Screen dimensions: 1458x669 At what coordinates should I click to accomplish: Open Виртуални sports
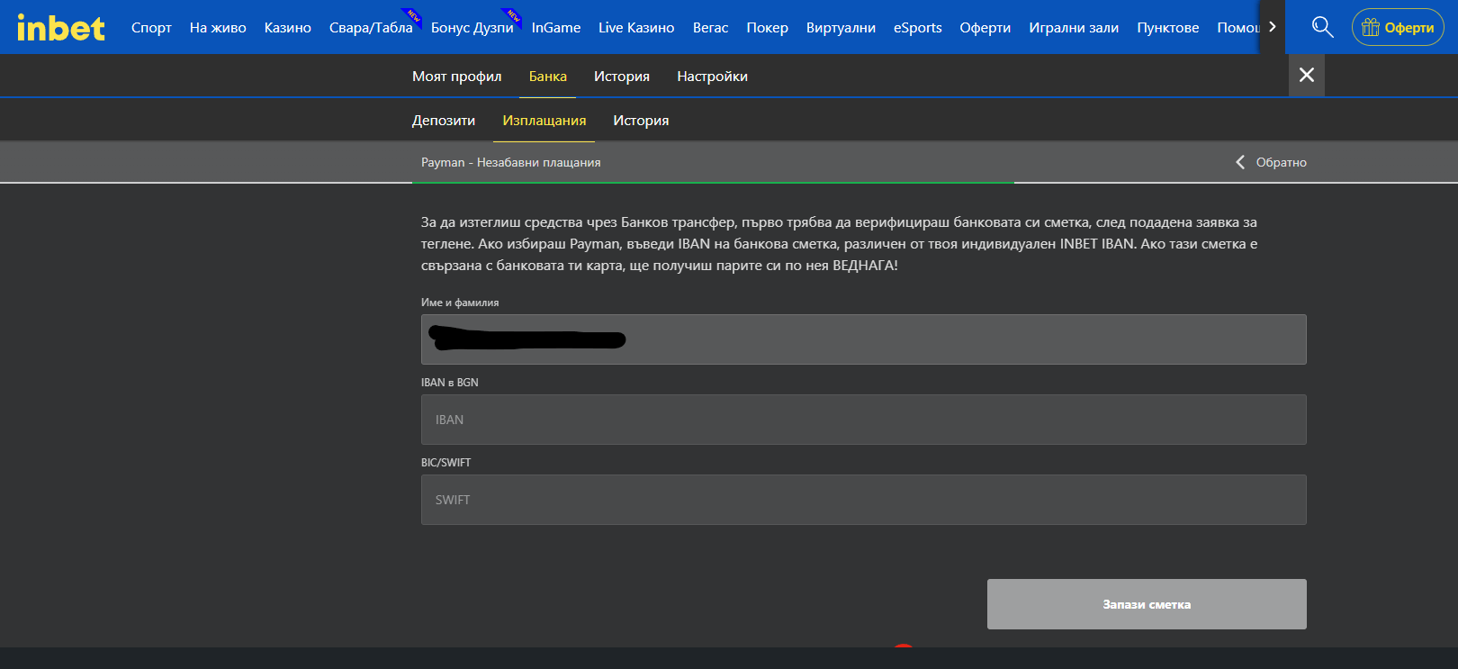point(841,28)
